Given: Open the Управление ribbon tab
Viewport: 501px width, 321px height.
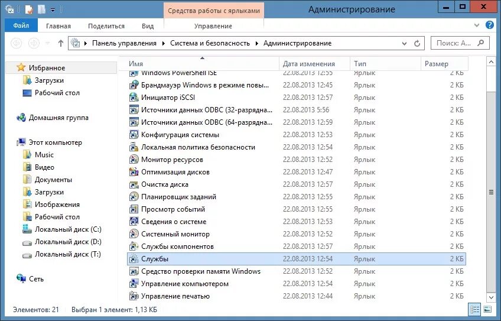Looking at the screenshot, I should click(x=213, y=26).
